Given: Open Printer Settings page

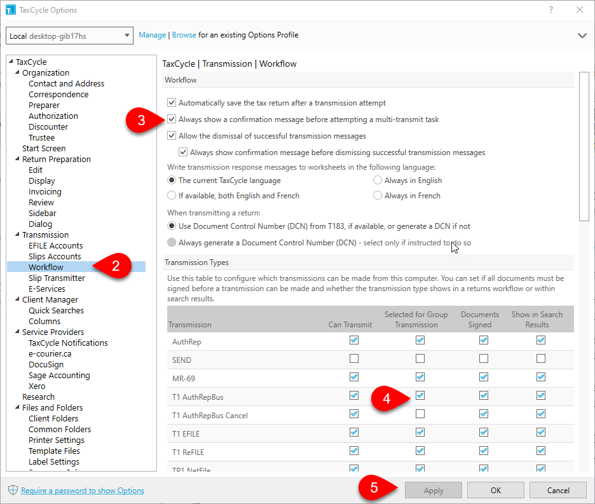Looking at the screenshot, I should tap(57, 440).
